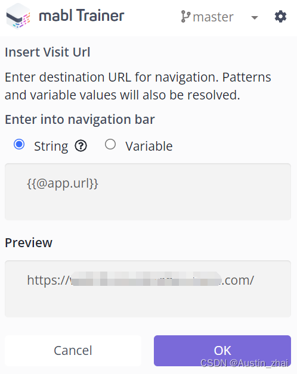Click the Preview section label
The height and width of the screenshot is (374, 297).
click(x=29, y=243)
